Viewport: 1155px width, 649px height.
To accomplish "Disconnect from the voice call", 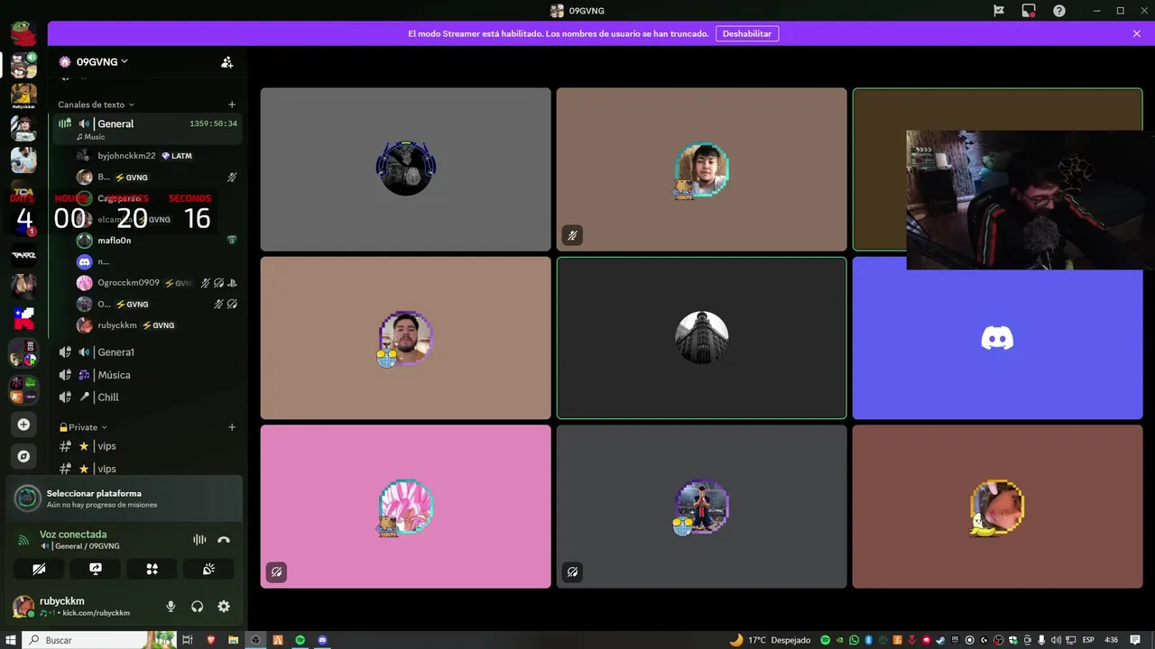I will 224,540.
